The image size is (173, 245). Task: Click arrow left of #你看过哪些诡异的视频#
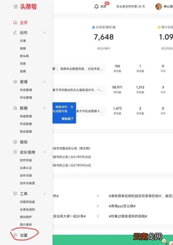pos(98,216)
